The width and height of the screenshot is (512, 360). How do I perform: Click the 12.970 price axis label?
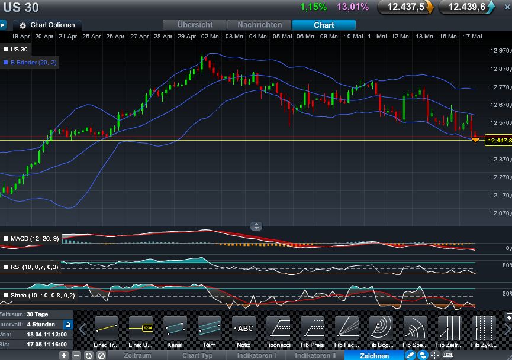pyautogui.click(x=501, y=51)
